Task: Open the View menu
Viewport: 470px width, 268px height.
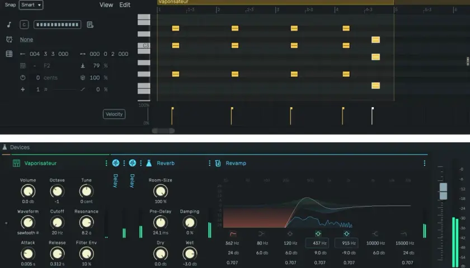Action: coord(106,5)
